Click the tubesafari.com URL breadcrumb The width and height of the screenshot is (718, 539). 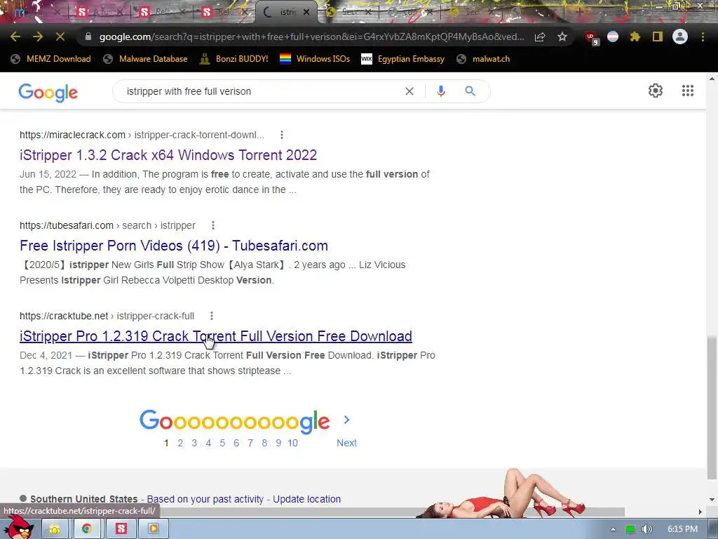[107, 225]
